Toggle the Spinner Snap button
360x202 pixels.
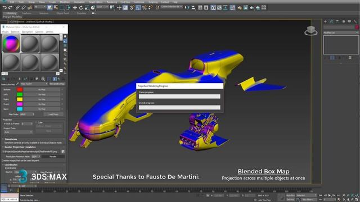pyautogui.click(x=150, y=7)
